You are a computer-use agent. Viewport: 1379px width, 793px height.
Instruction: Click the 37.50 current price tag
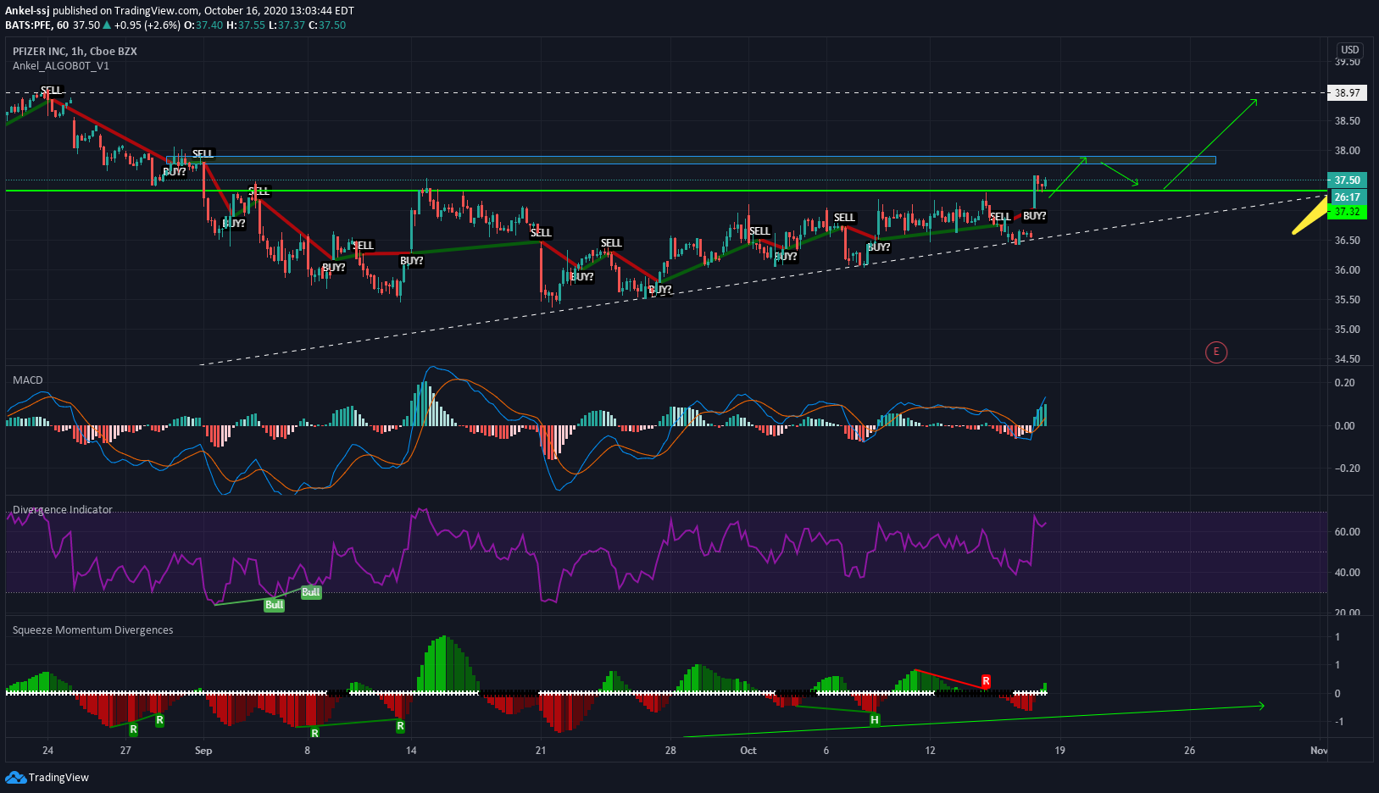(x=1347, y=180)
